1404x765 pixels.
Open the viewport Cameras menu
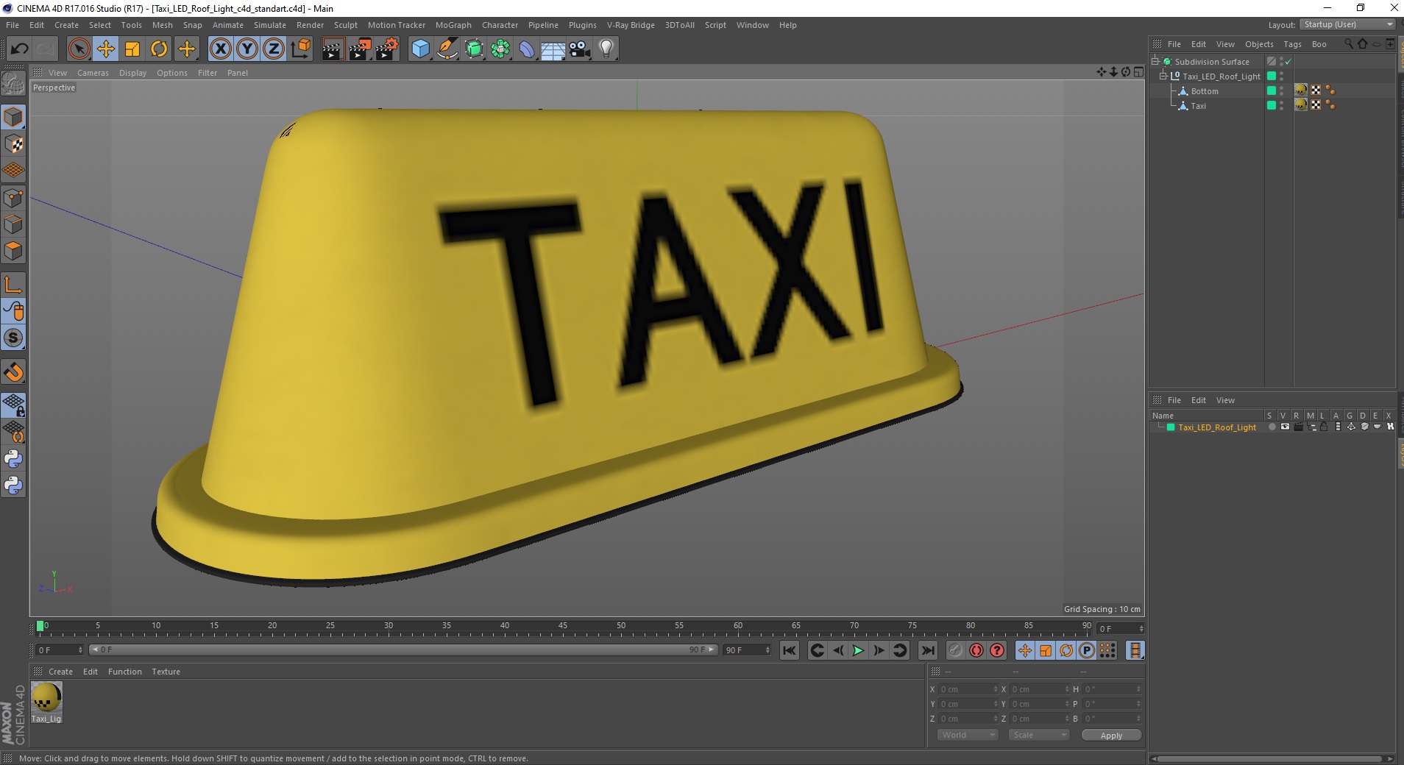coord(93,73)
